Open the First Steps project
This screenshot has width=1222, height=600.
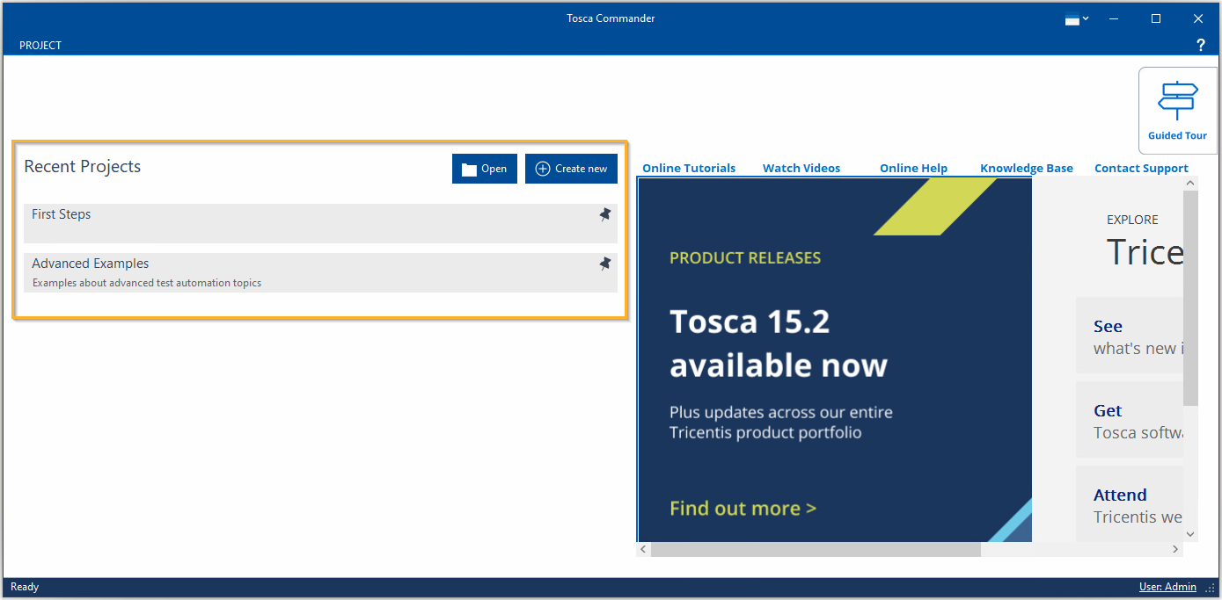point(320,223)
